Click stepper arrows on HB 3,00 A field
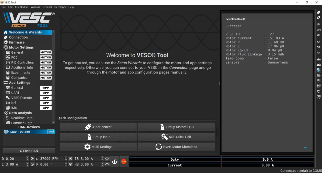Viewport: 322px width, 173px height. pos(102,164)
